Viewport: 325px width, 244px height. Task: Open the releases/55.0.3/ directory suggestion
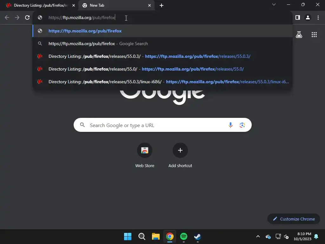pos(162,56)
